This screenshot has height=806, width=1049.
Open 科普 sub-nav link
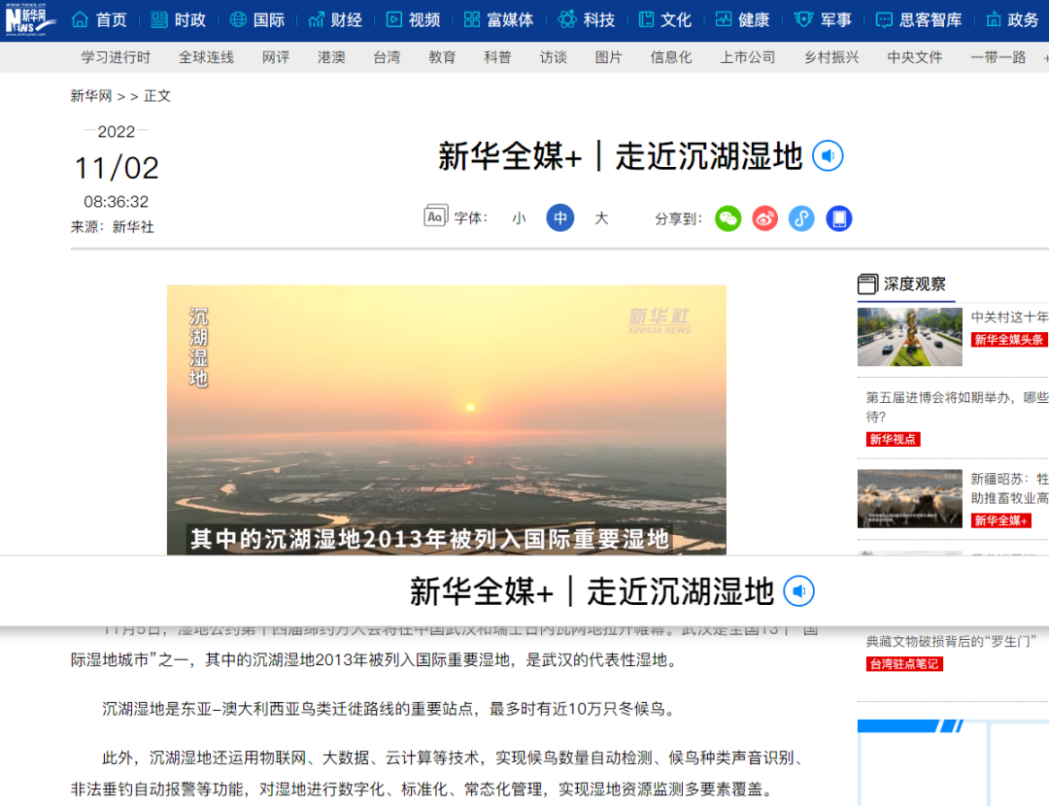(x=497, y=57)
